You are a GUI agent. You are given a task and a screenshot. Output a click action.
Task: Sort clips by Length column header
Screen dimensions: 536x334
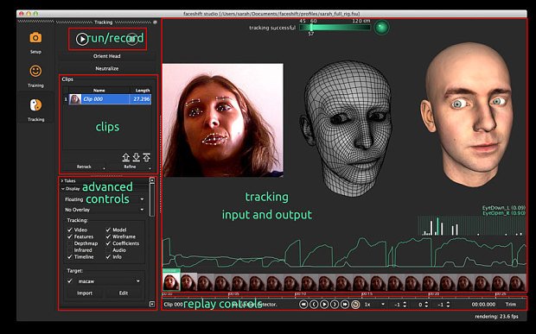142,90
